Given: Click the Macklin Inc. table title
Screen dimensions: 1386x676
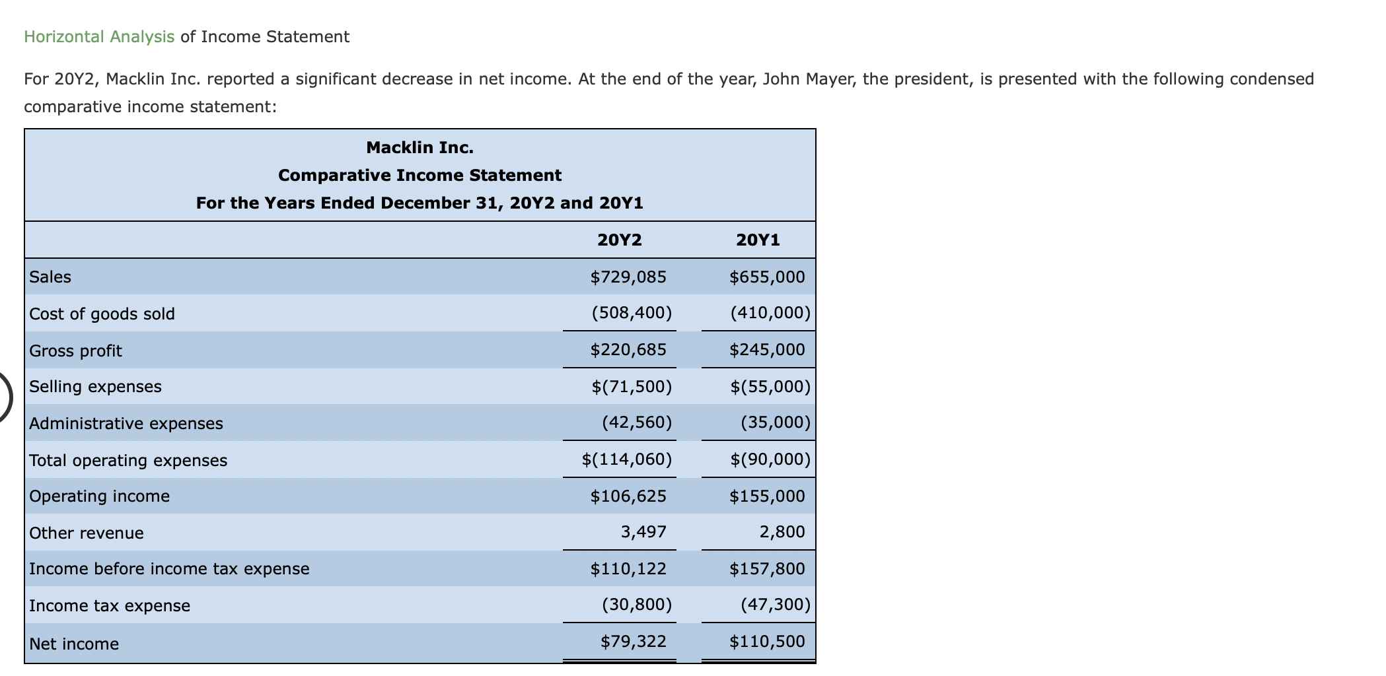Looking at the screenshot, I should [420, 147].
